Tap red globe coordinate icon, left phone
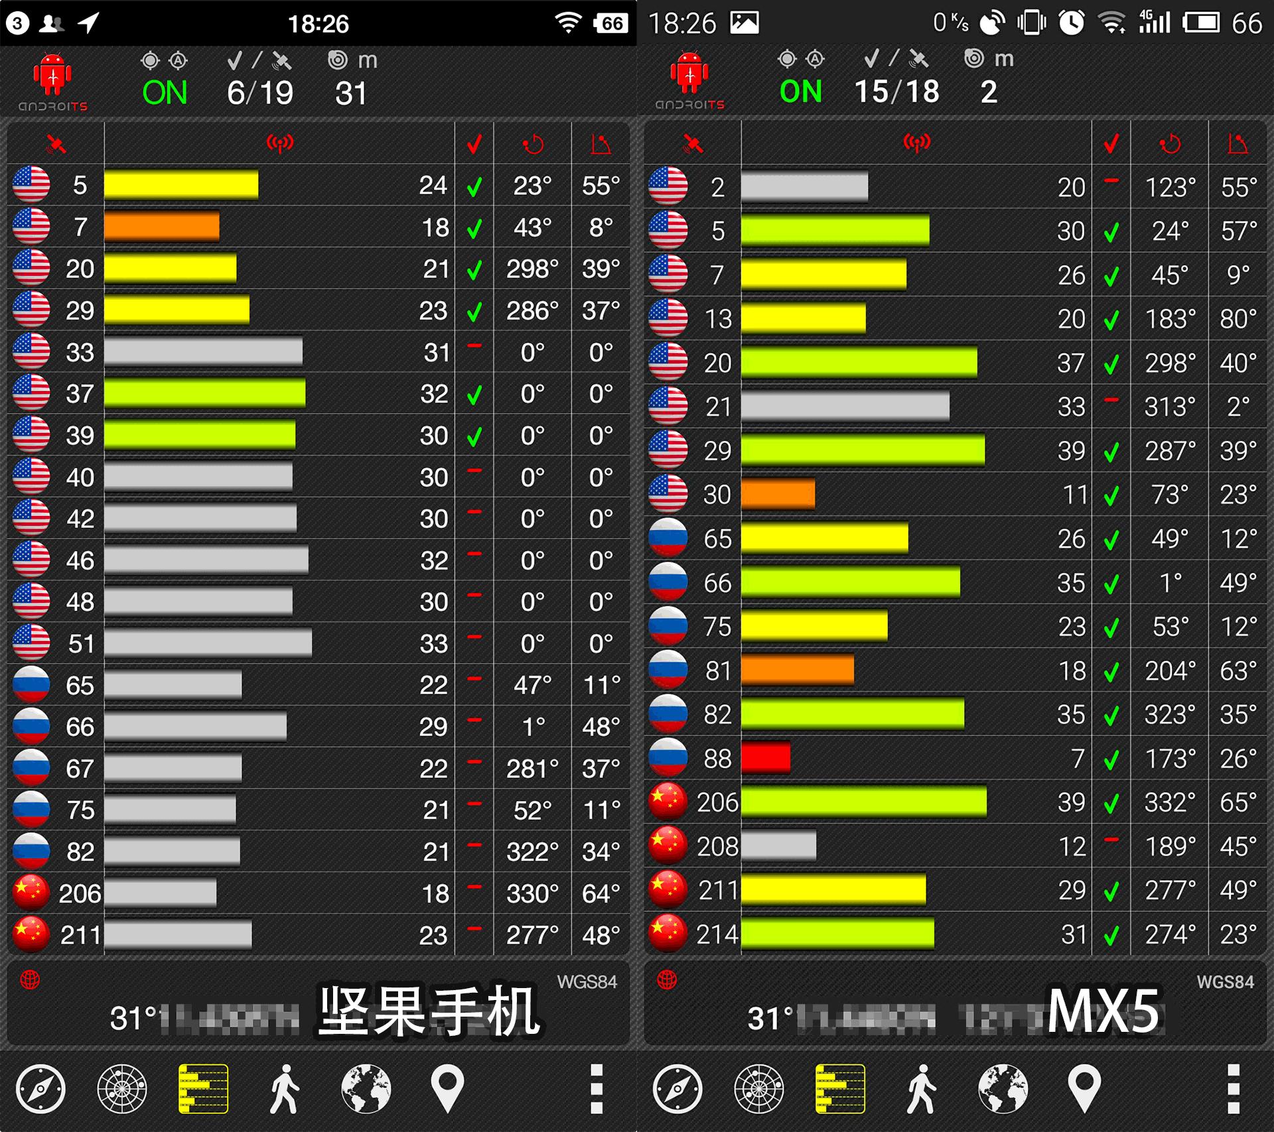The image size is (1274, 1132). (30, 979)
